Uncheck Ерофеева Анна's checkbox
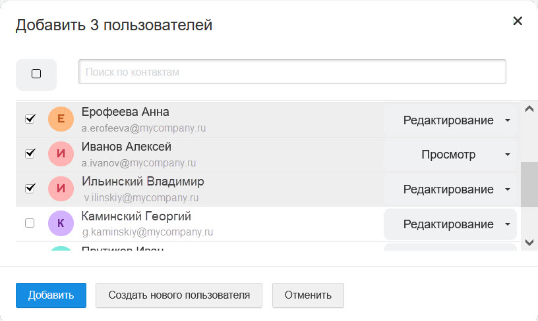Viewport: 538px width, 321px height. coord(30,119)
